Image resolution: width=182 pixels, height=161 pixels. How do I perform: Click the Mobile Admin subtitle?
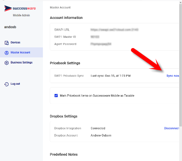(x=21, y=15)
